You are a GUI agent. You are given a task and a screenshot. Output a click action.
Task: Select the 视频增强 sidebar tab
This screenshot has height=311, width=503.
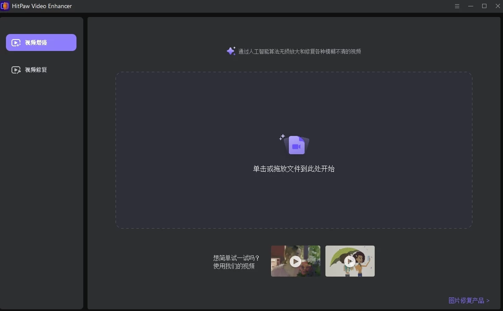click(x=41, y=42)
